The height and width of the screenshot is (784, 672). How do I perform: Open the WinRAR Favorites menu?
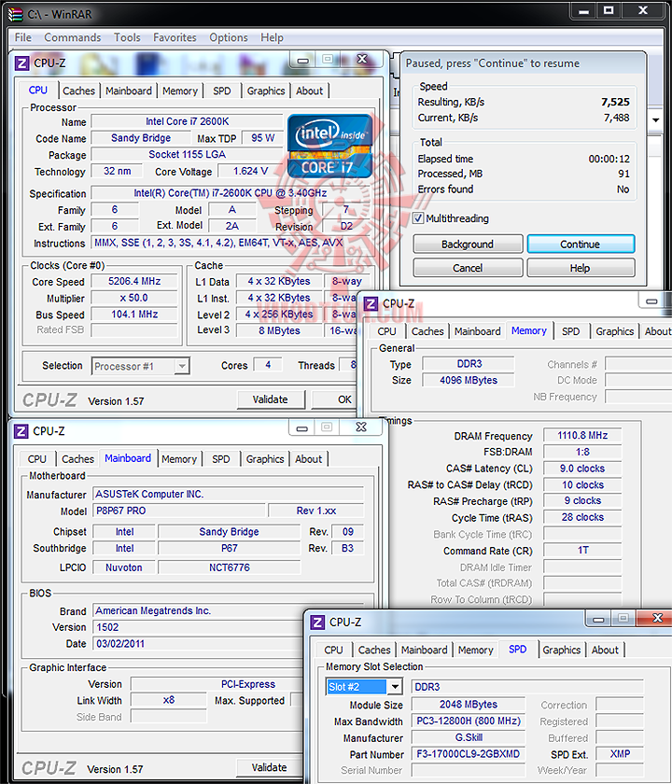coord(175,37)
